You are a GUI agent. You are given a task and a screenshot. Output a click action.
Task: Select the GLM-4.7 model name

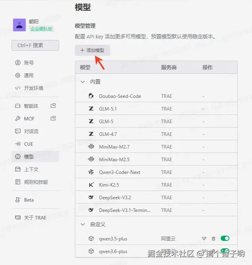point(108,134)
